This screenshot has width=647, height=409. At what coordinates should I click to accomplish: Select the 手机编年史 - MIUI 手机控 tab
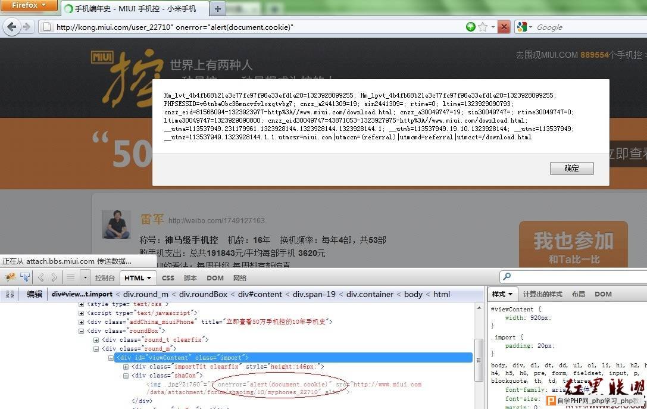134,9
